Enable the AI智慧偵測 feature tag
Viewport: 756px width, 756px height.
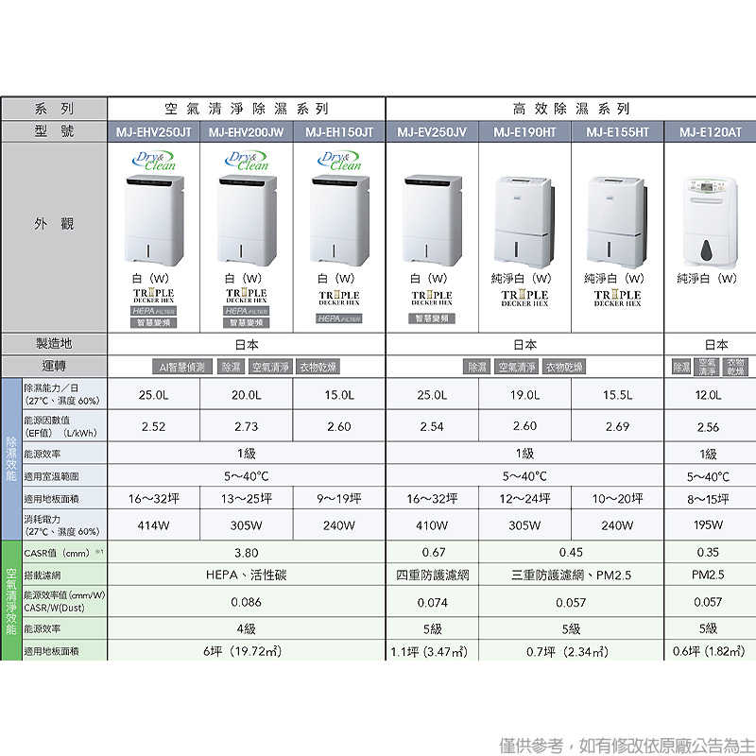[x=183, y=366]
